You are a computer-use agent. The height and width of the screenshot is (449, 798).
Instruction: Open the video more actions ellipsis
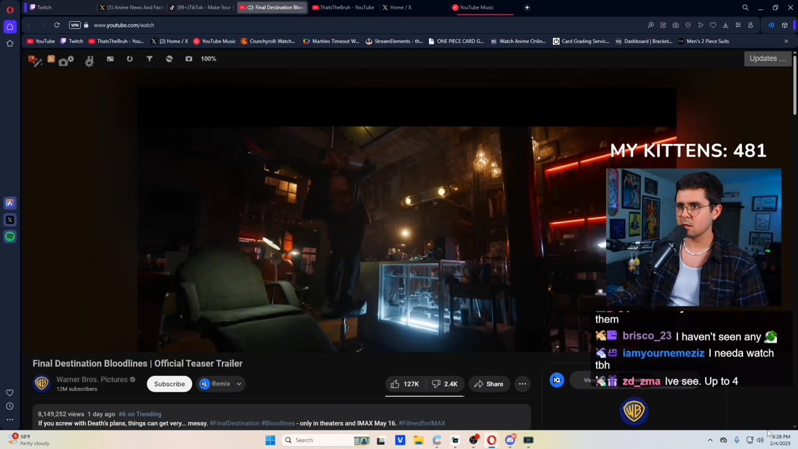pyautogui.click(x=522, y=384)
